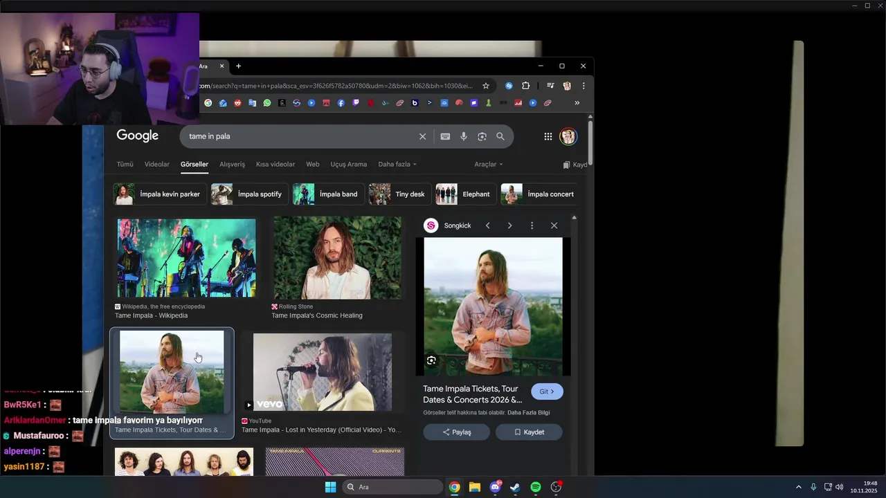Open the Chrome three-dot menu

(584, 86)
